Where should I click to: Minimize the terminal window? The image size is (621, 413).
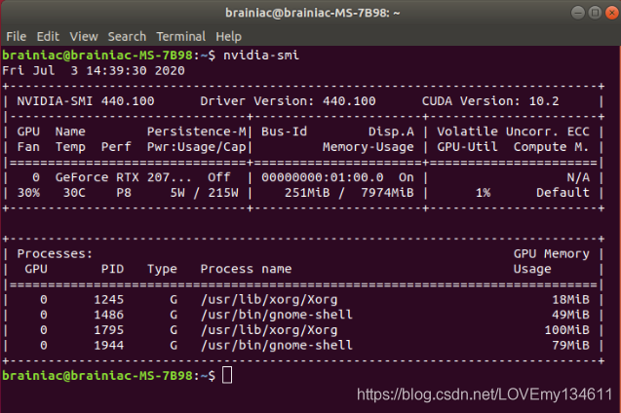pyautogui.click(x=578, y=13)
